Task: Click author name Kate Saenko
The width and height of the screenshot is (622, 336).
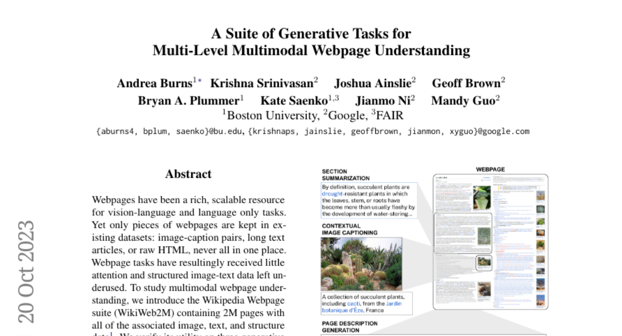Action: coord(293,101)
